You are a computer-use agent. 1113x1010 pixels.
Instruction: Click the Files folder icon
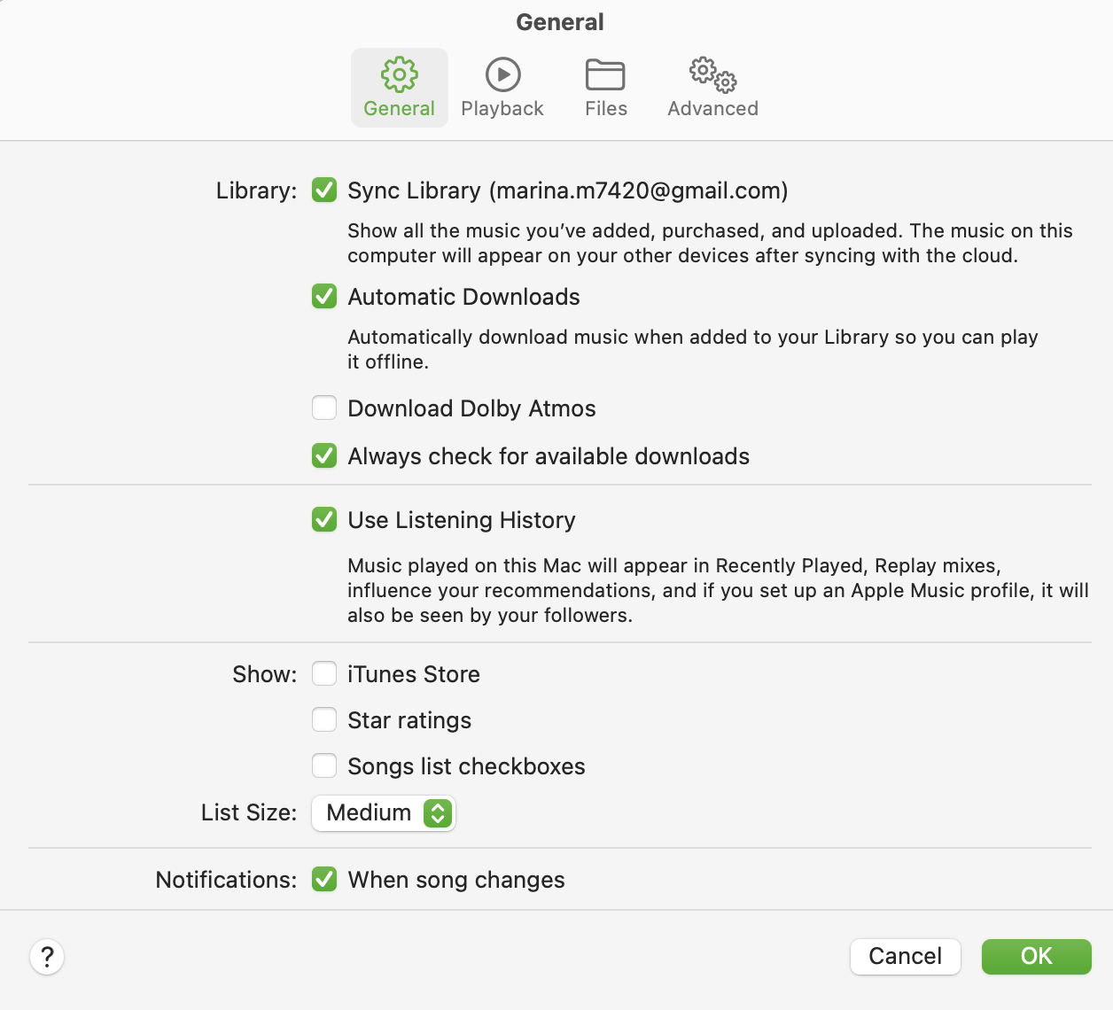point(605,75)
